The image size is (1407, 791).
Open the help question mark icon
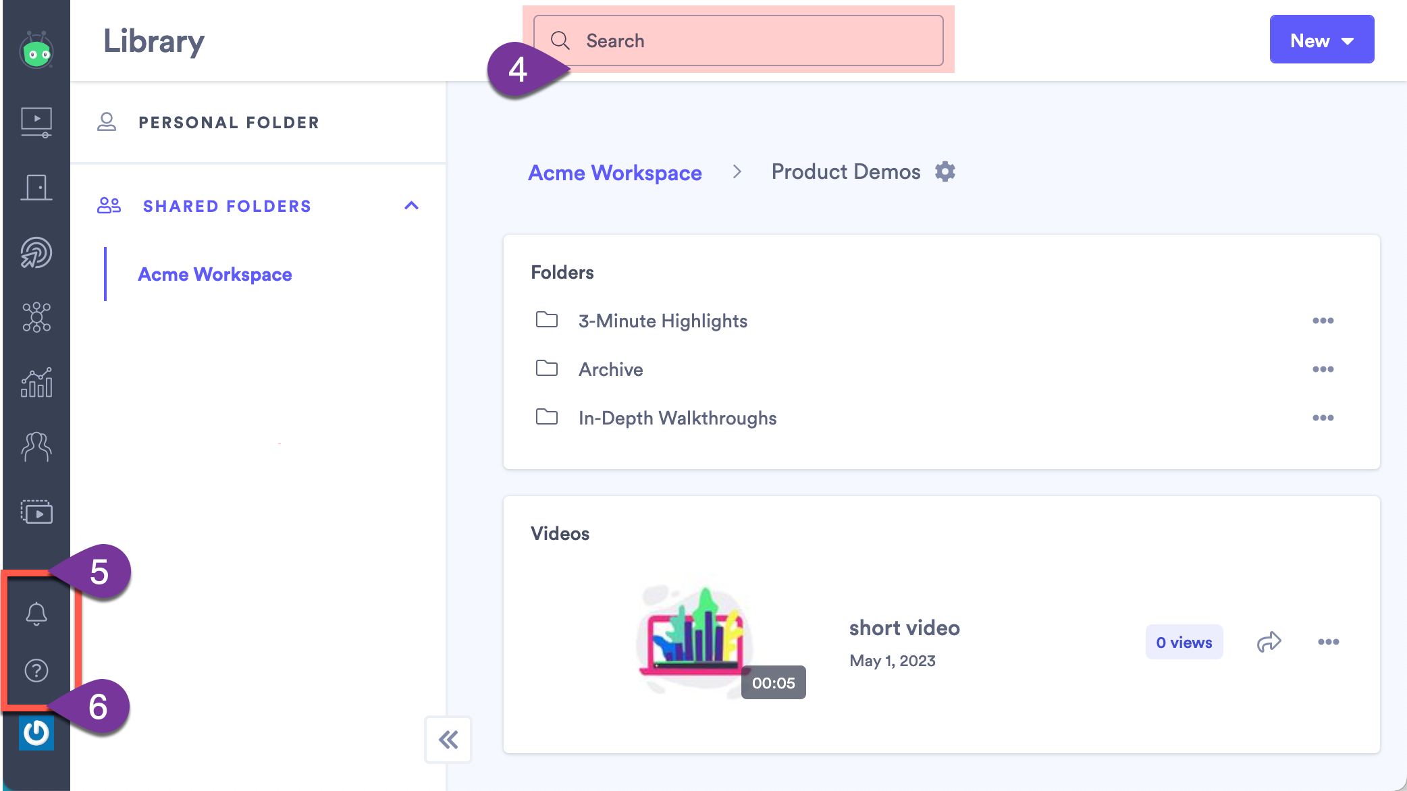coord(36,670)
